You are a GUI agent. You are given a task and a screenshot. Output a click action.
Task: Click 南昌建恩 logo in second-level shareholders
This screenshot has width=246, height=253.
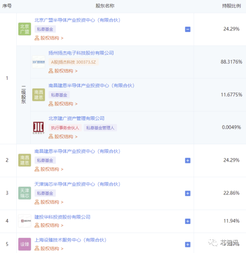pyautogui.click(x=38, y=95)
